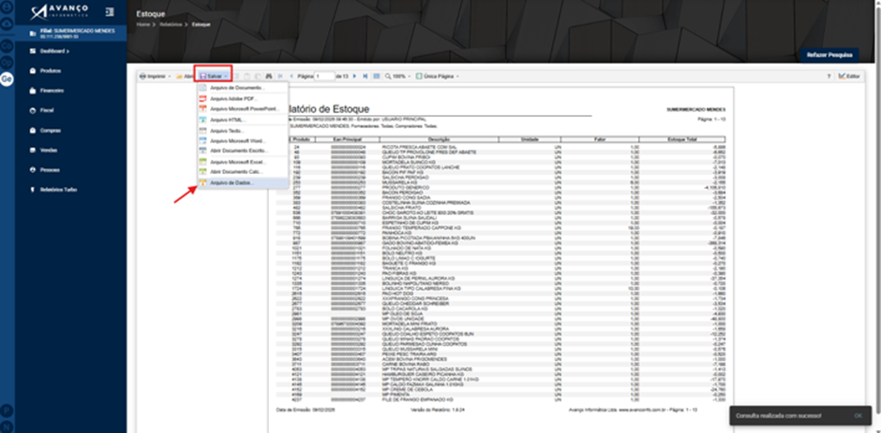Screen dimensions: 881x433
Task: Go to first page of report
Action: tap(280, 76)
